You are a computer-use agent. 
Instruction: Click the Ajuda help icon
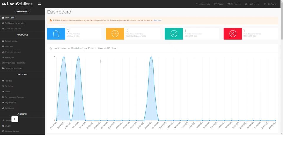click(215, 4)
